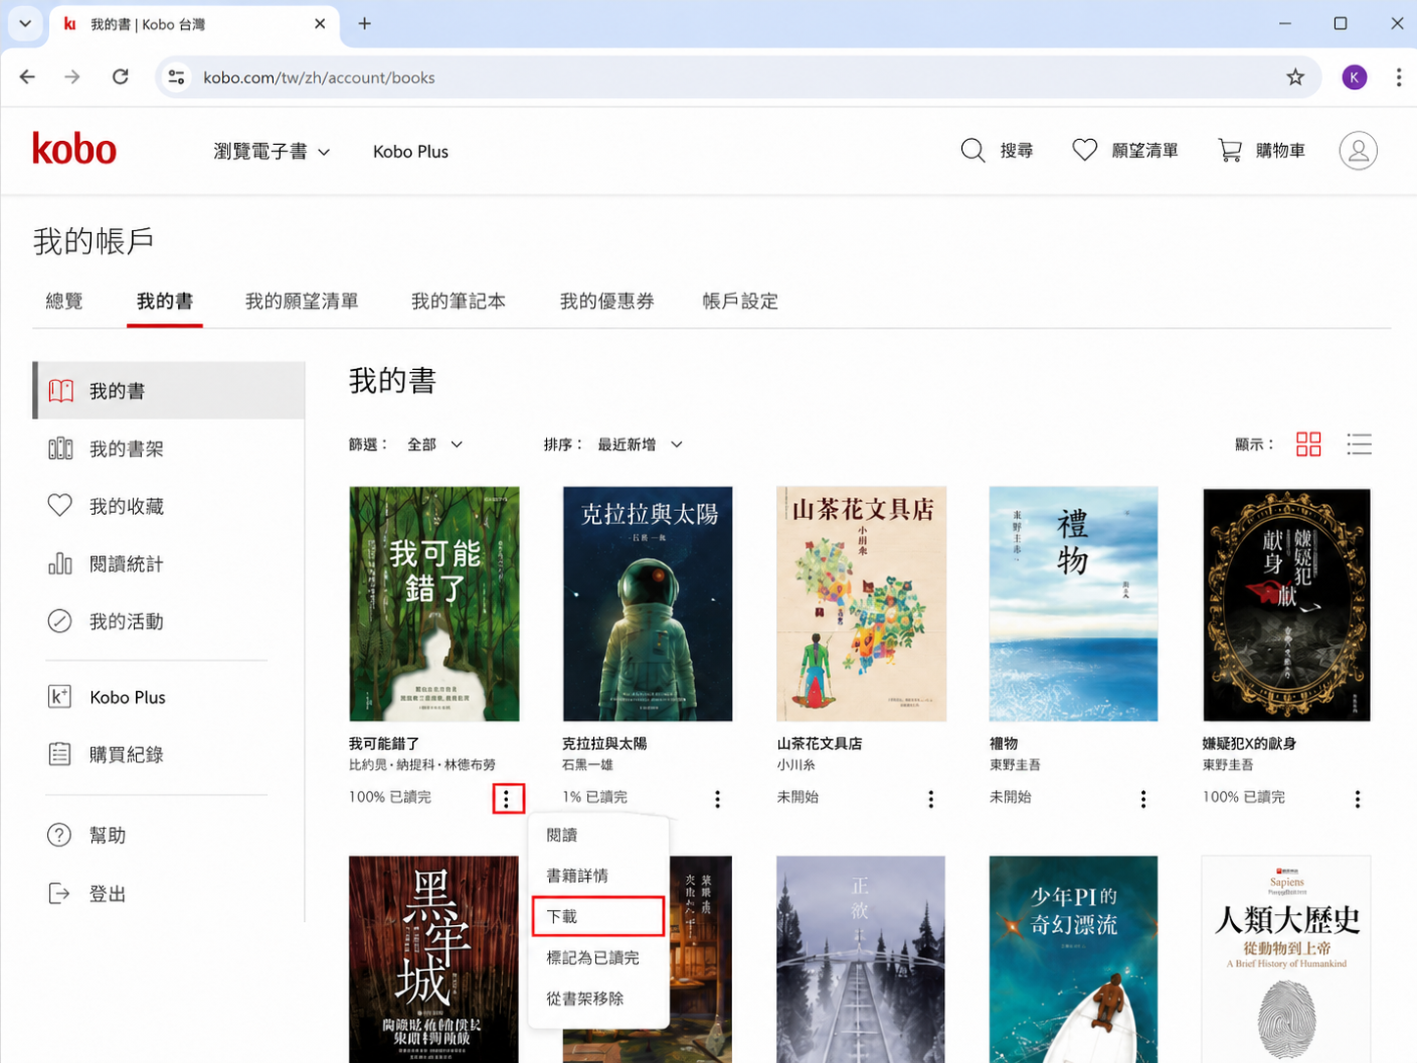Bookmark this page with star icon
1417x1063 pixels.
pyautogui.click(x=1296, y=77)
